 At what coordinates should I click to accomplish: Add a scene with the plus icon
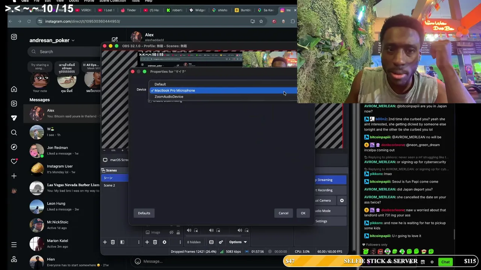(105, 242)
